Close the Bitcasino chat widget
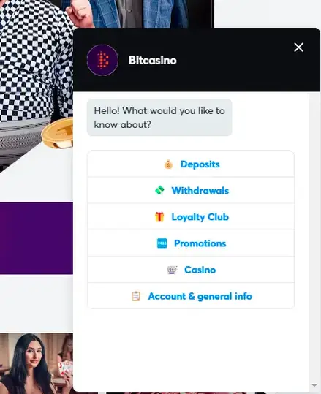Image resolution: width=321 pixels, height=394 pixels. tap(298, 48)
